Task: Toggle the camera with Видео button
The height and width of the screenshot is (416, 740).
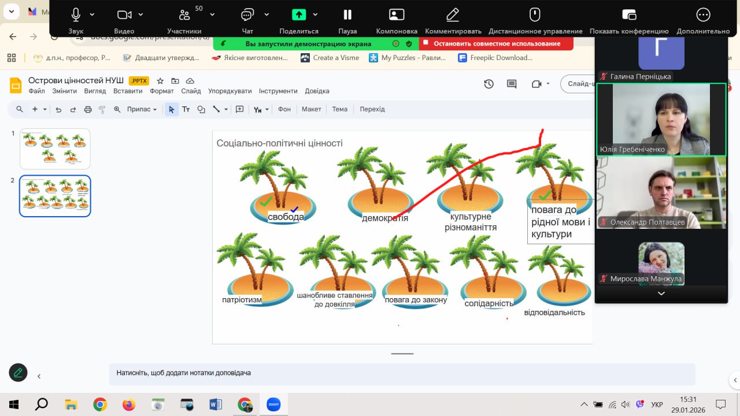Action: [x=124, y=14]
